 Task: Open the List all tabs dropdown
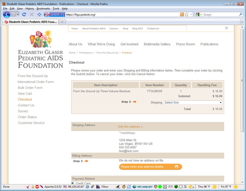[243, 22]
